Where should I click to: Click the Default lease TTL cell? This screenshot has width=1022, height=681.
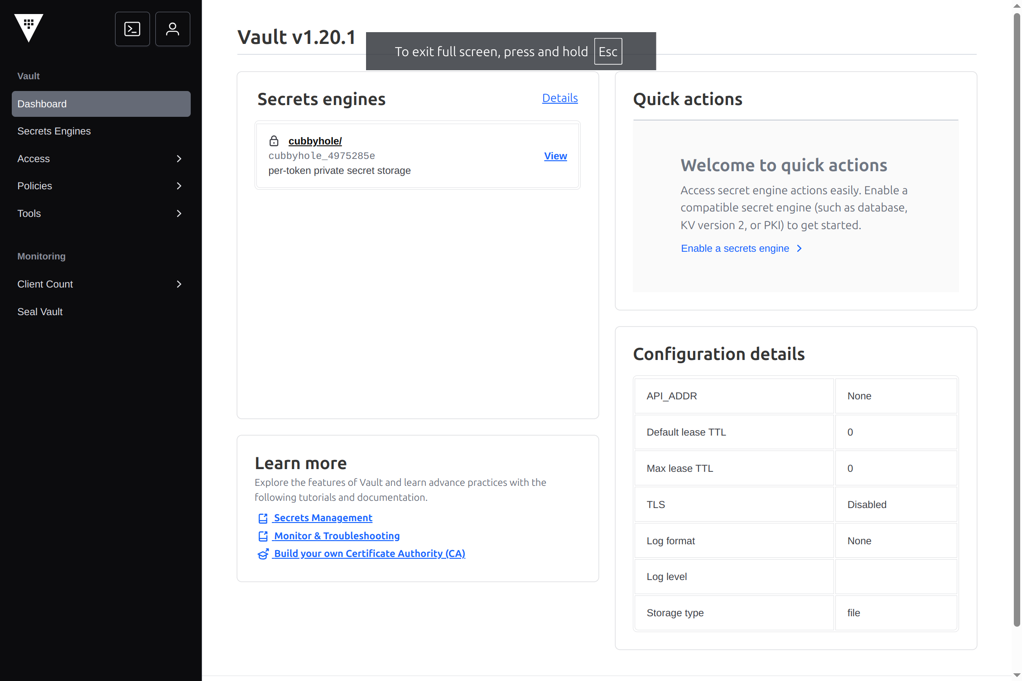tap(734, 432)
